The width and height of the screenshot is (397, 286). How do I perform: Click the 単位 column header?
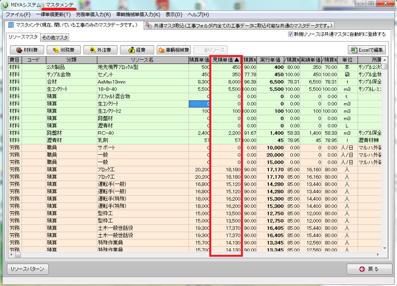[x=347, y=60]
